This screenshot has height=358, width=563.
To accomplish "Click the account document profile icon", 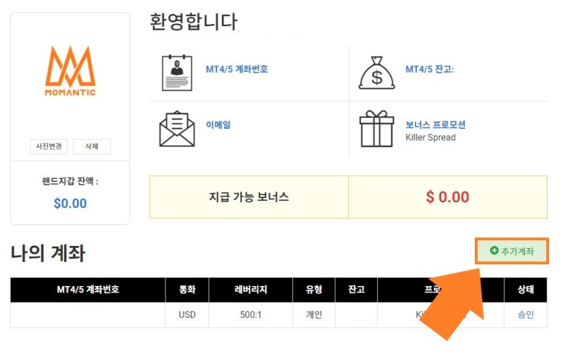I will point(177,73).
